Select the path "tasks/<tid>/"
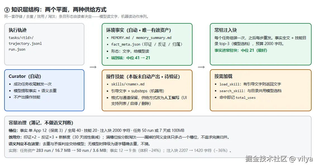Screen dimensions: 318x168 pyautogui.click(x=21, y=38)
